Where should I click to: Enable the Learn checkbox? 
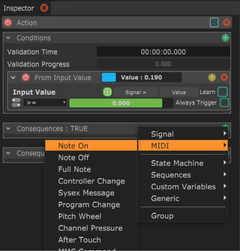(222, 92)
